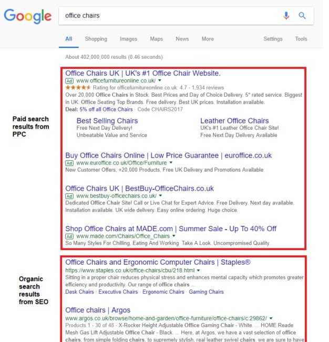329x342 pixels.
Task: Switch to the Shopping tab
Action: click(96, 39)
